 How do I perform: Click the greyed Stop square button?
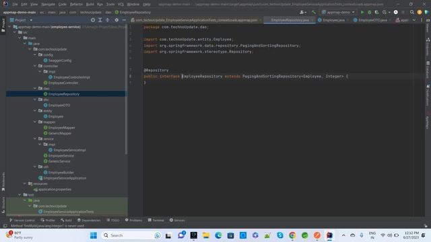pos(403,12)
